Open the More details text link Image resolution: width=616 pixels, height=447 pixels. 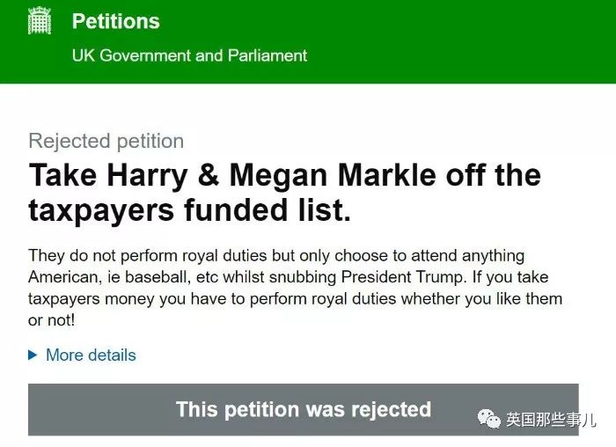click(91, 355)
